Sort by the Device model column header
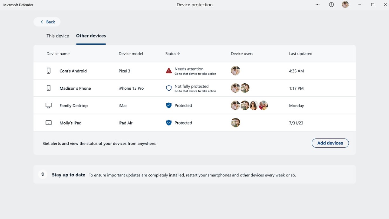 (x=131, y=54)
